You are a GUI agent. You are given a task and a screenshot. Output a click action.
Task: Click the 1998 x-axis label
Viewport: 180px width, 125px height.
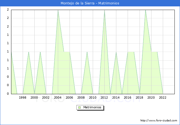22,97
